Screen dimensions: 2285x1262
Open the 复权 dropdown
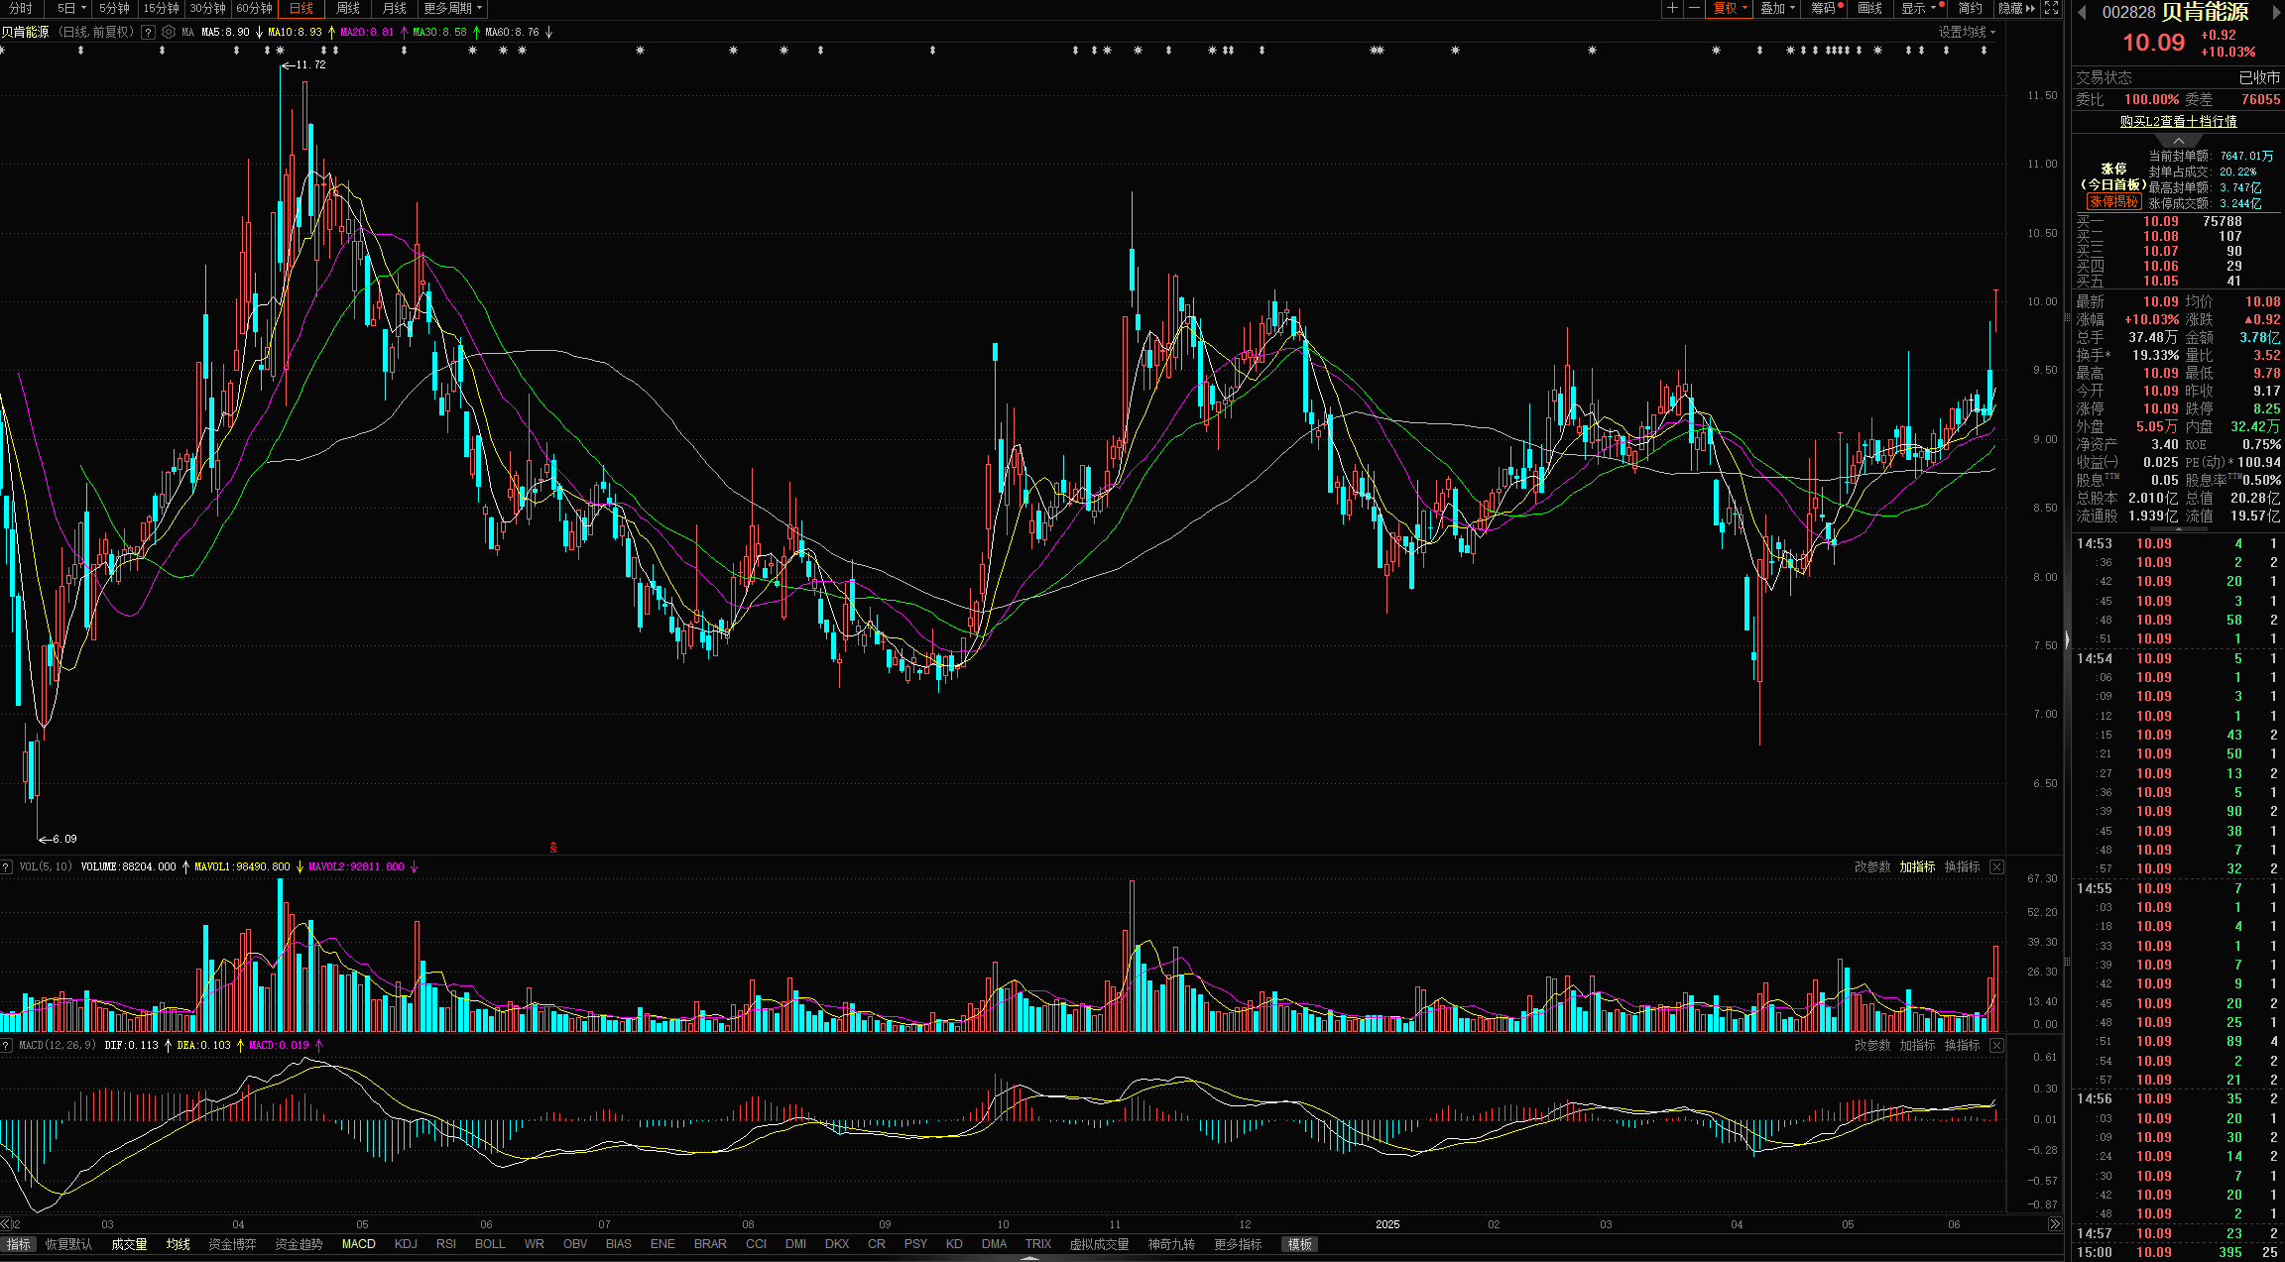pyautogui.click(x=1731, y=8)
